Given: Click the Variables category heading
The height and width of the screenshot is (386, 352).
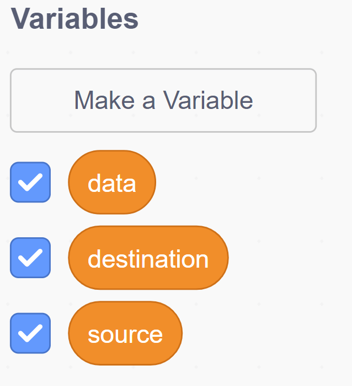Looking at the screenshot, I should [74, 18].
